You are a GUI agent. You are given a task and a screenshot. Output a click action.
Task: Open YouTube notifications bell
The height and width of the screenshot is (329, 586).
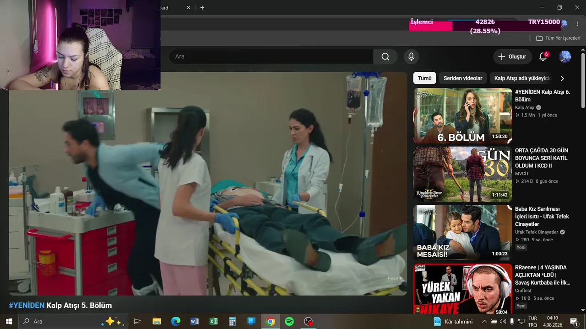click(x=543, y=57)
